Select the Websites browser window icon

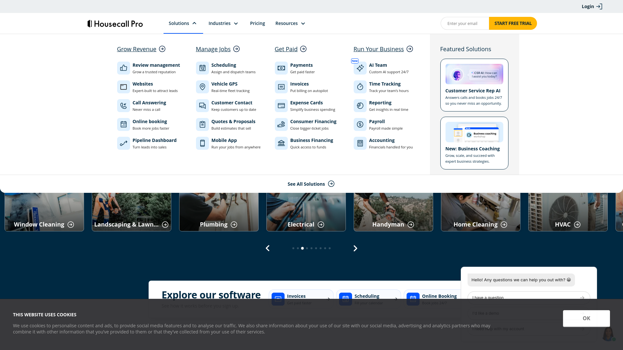(x=124, y=87)
